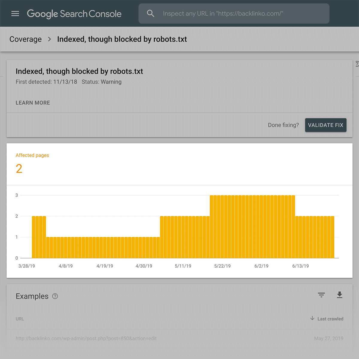This screenshot has height=359, width=359.
Task: Open the navigation hamburger menu
Action: (x=15, y=13)
